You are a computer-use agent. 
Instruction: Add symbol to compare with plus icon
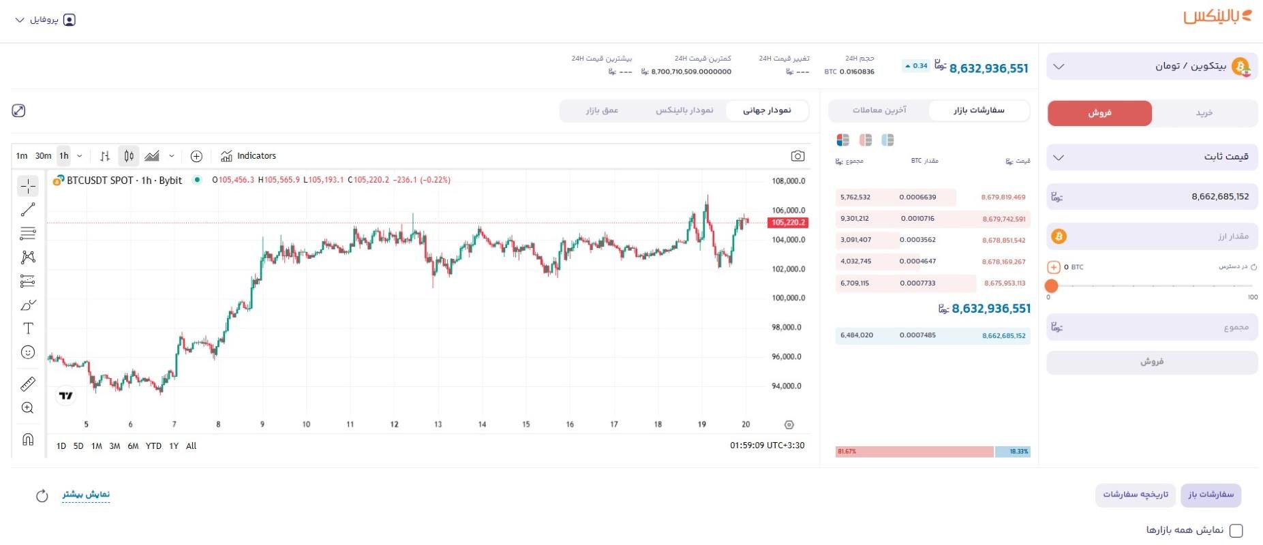coord(196,156)
